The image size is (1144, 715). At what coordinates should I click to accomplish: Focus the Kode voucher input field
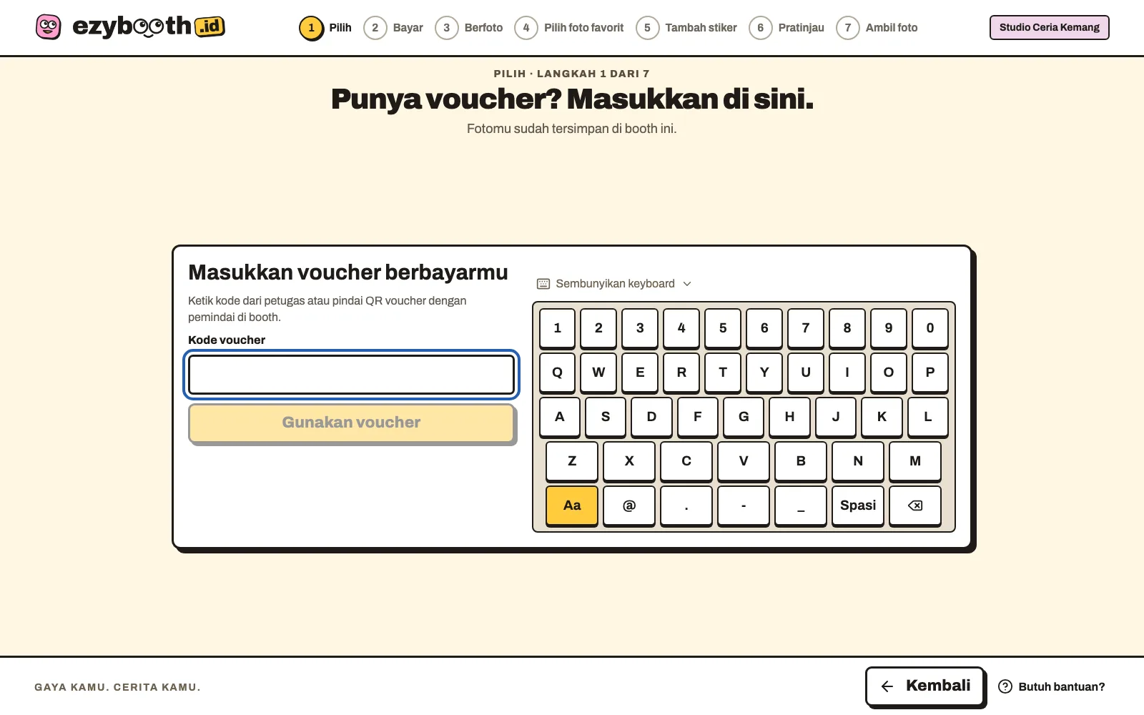click(351, 375)
